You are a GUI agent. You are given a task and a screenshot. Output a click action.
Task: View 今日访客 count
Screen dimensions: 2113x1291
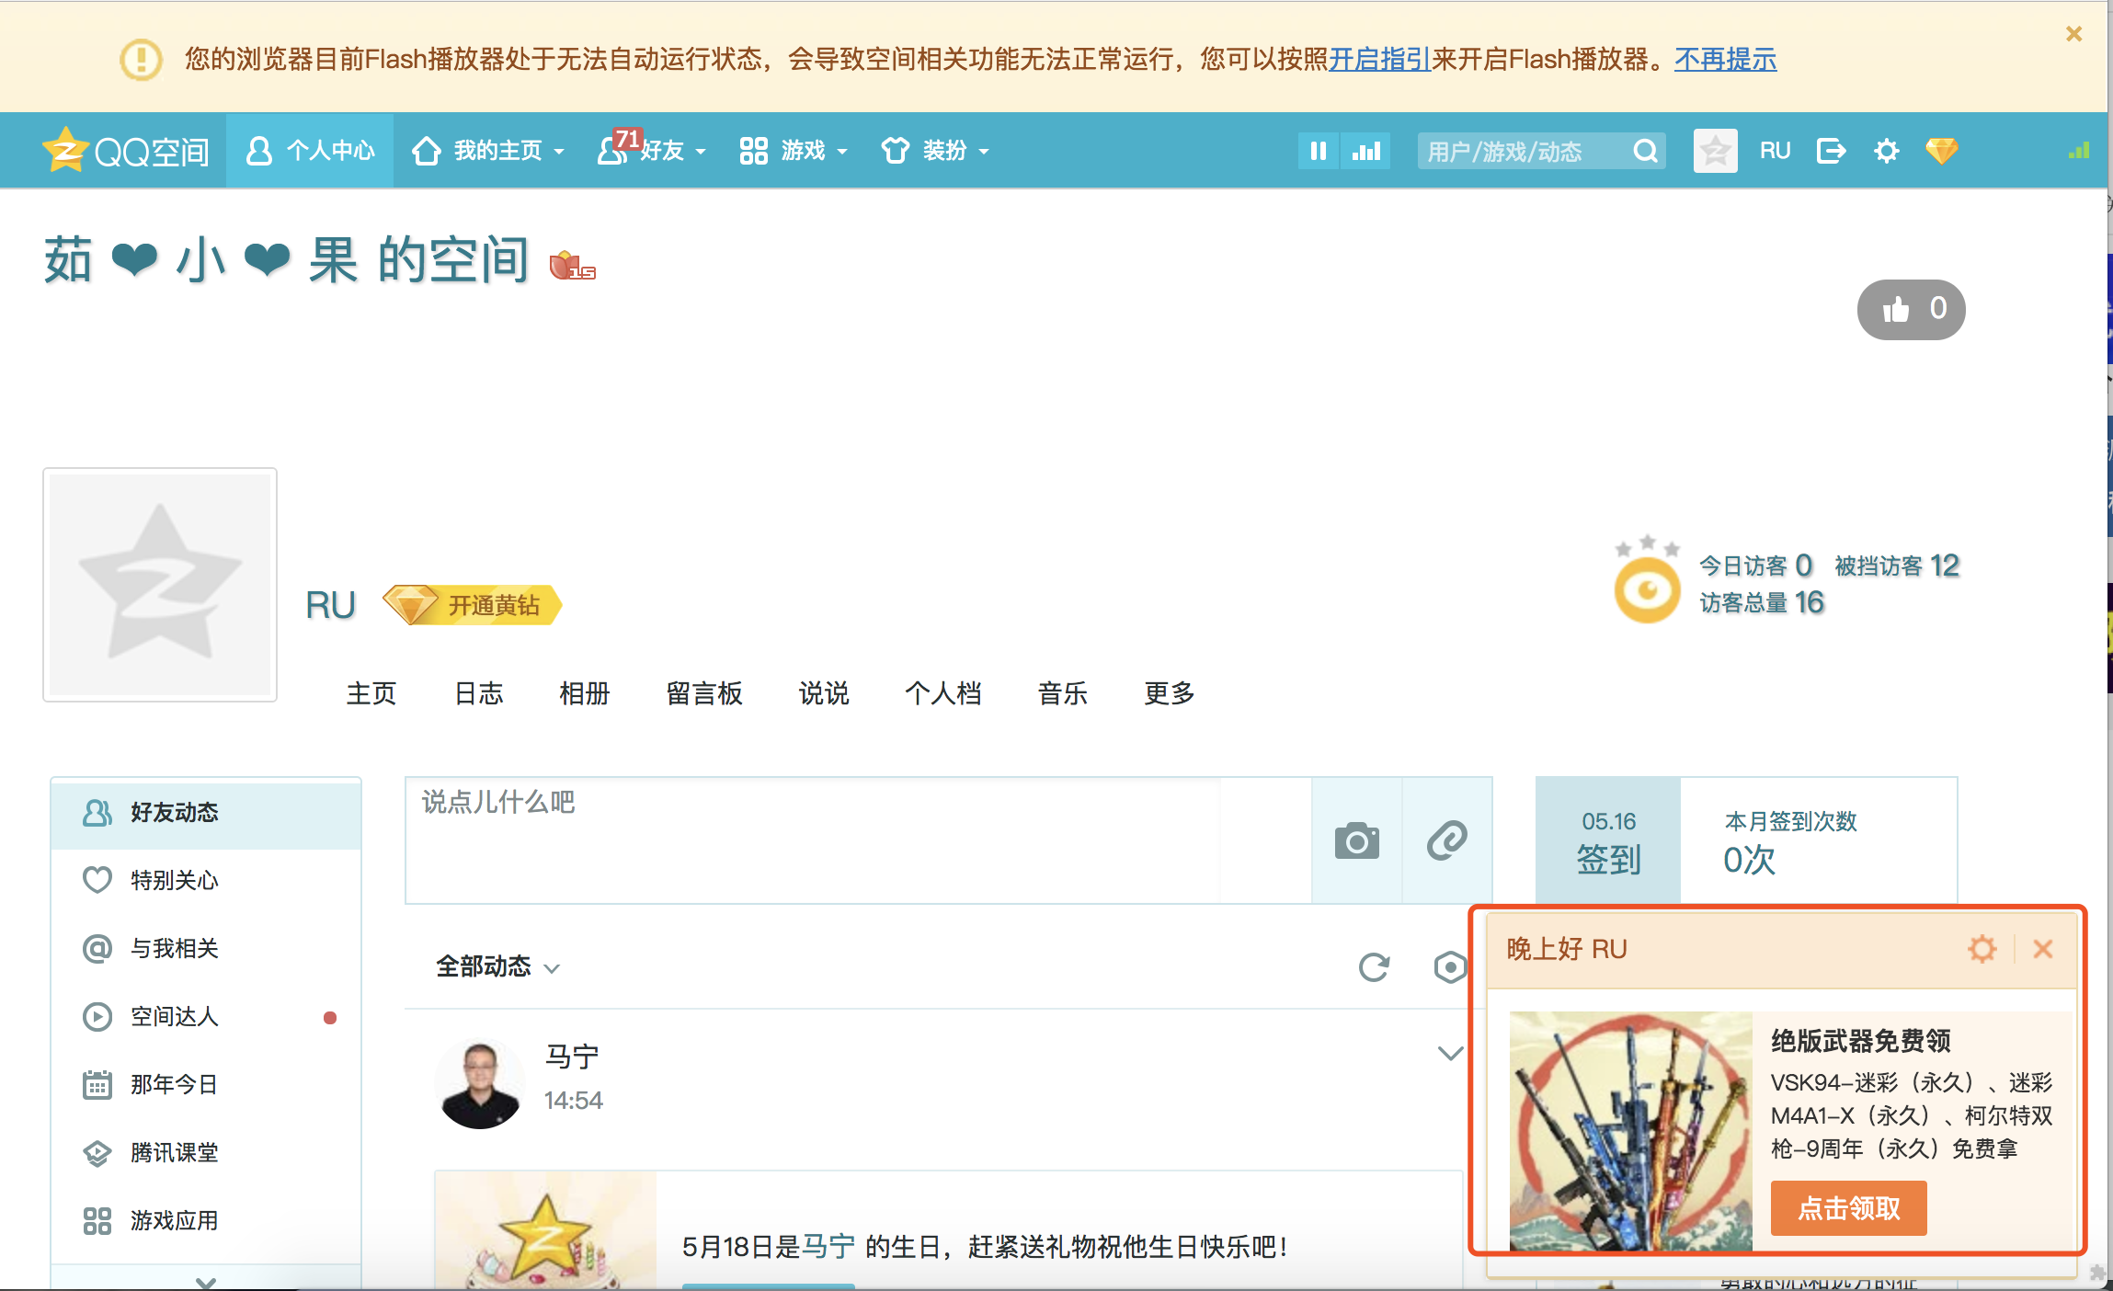coord(1754,565)
